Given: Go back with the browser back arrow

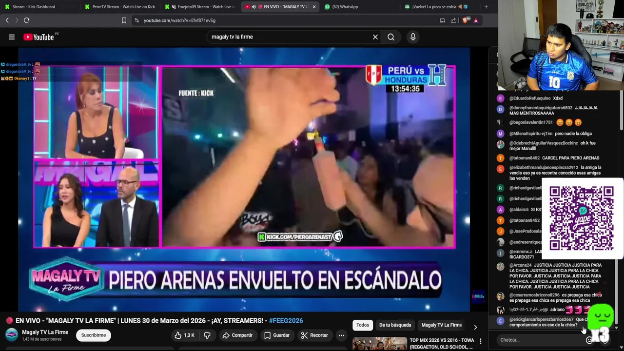Looking at the screenshot, I should pyautogui.click(x=7, y=20).
